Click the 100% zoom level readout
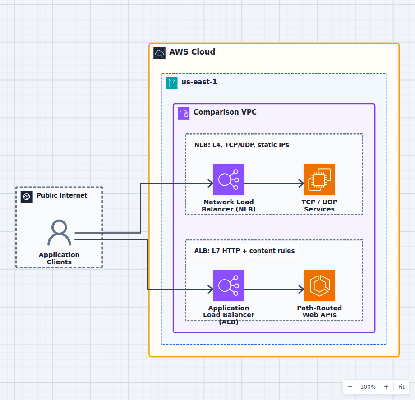 click(x=368, y=387)
